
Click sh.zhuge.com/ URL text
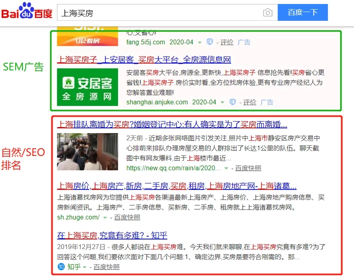coord(78,218)
